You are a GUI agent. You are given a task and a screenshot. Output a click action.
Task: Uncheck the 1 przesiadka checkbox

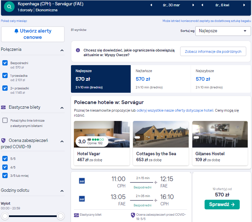click(5, 75)
